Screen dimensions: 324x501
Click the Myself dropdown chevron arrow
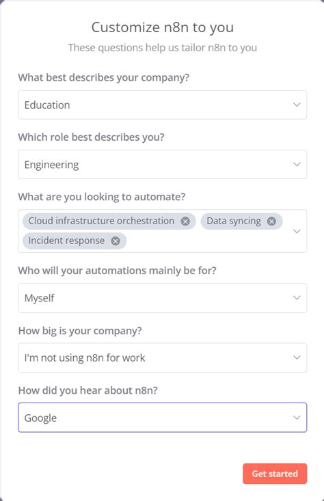coord(297,298)
